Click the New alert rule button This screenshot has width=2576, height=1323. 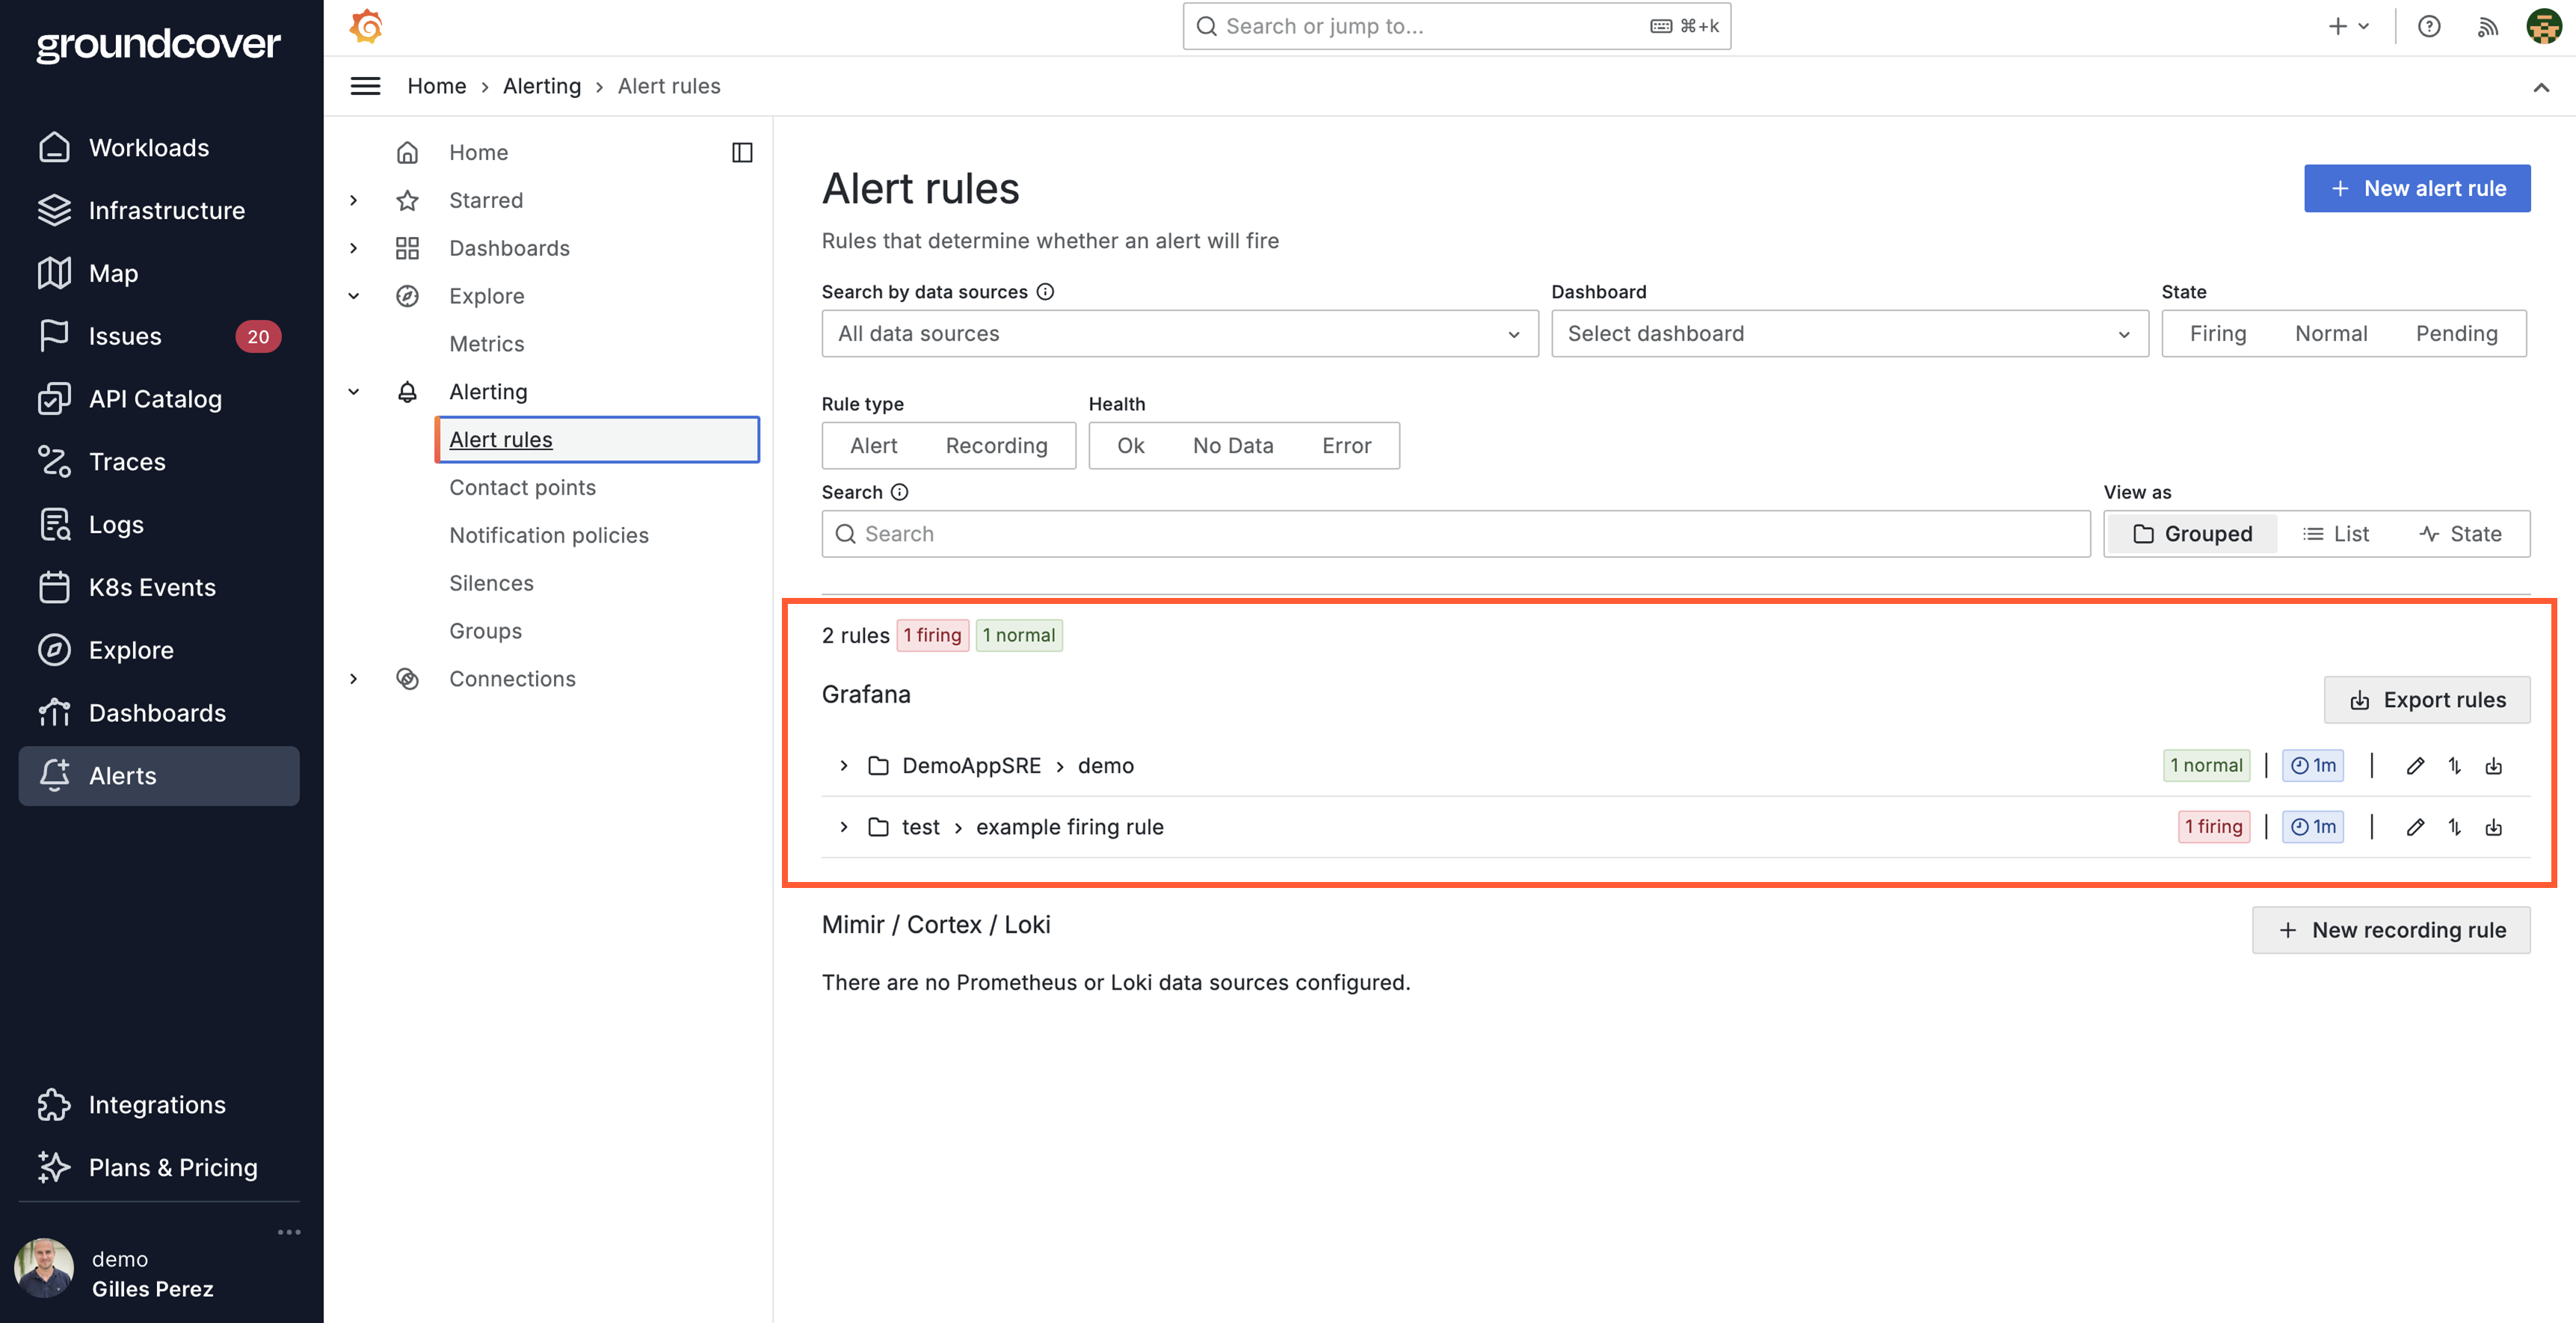pos(2417,188)
